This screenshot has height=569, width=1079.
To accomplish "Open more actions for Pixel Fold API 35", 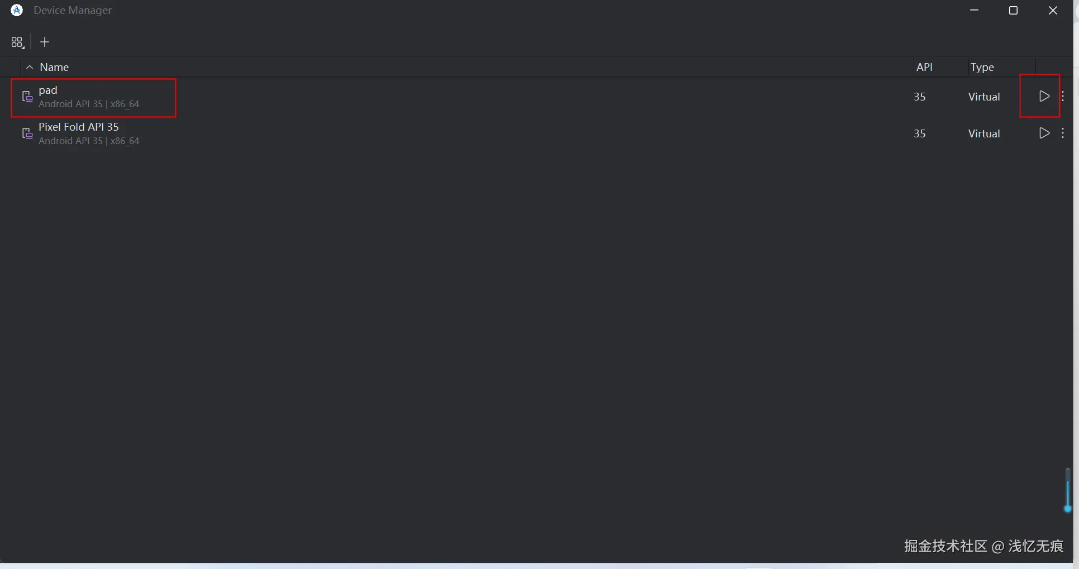I will click(x=1063, y=133).
